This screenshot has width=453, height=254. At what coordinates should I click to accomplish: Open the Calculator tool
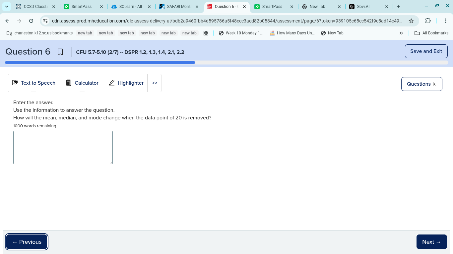pyautogui.click(x=82, y=83)
